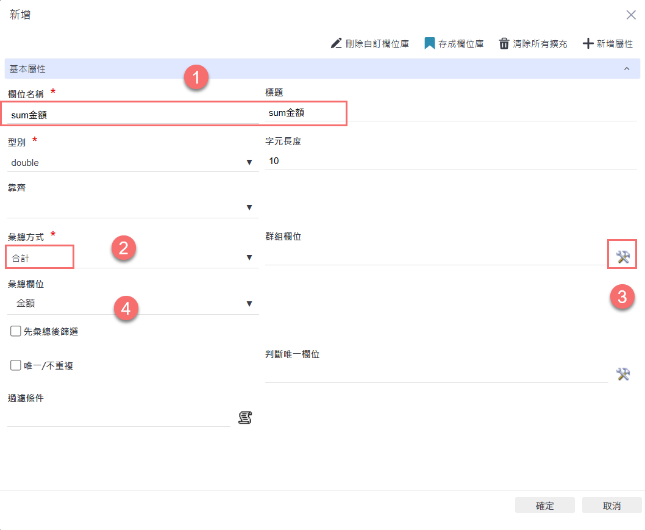Click the pencil icon for 刪除自訂欄位庫
Screen dimensions: 645x530
(x=337, y=44)
